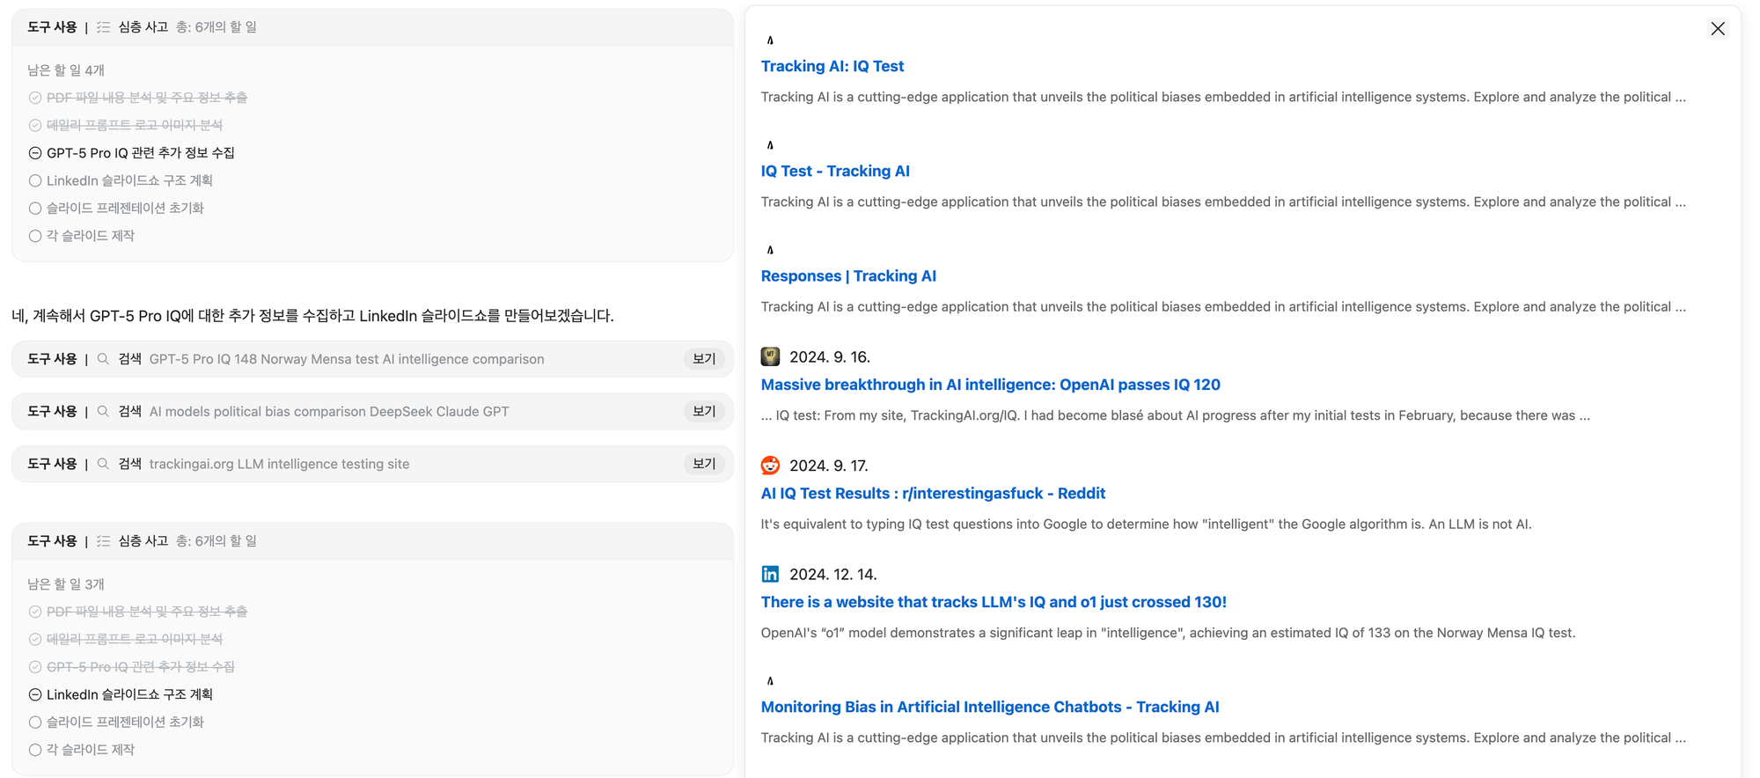Click snippet 'An LLM is not AI' Reddit text
This screenshot has height=778, width=1760.
pos(1146,524)
